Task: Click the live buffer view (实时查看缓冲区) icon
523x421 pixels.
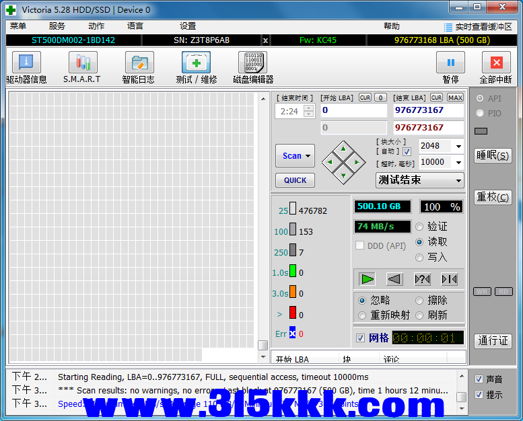Action: coord(448,27)
